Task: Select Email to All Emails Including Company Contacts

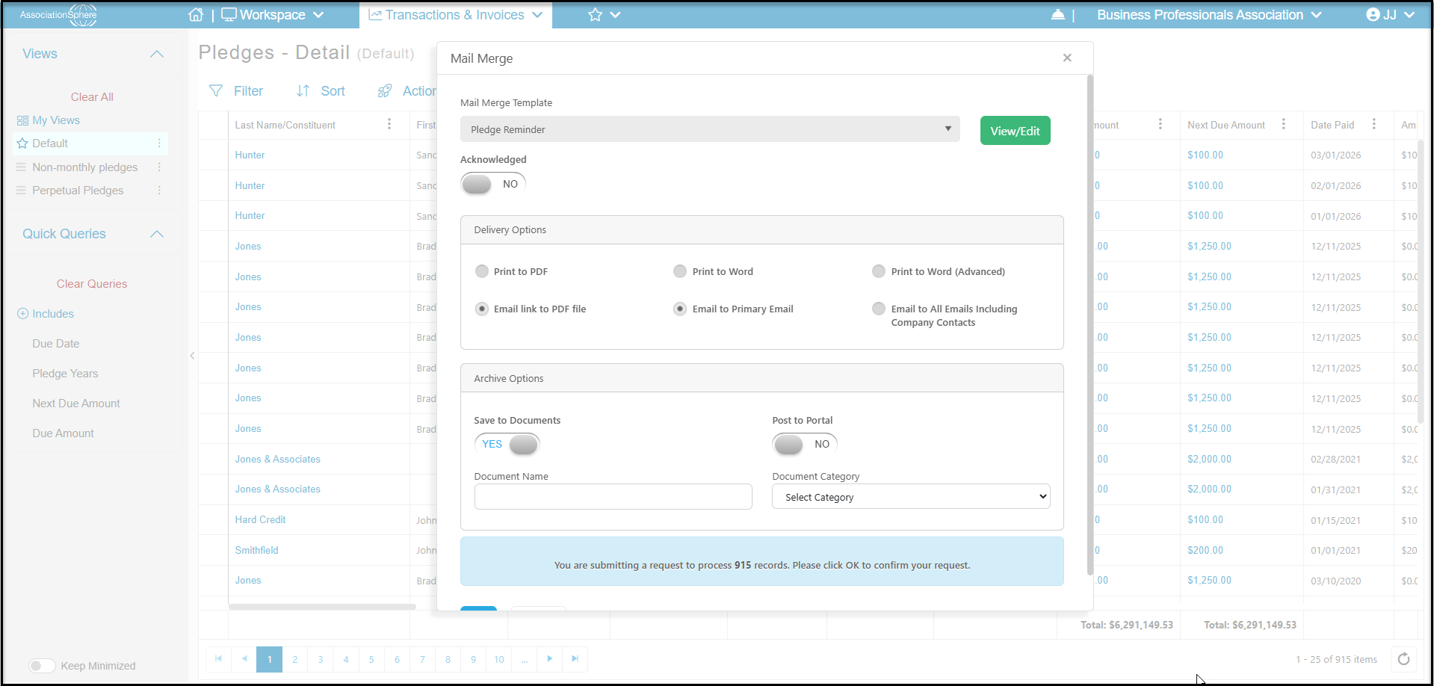Action: coord(879,309)
